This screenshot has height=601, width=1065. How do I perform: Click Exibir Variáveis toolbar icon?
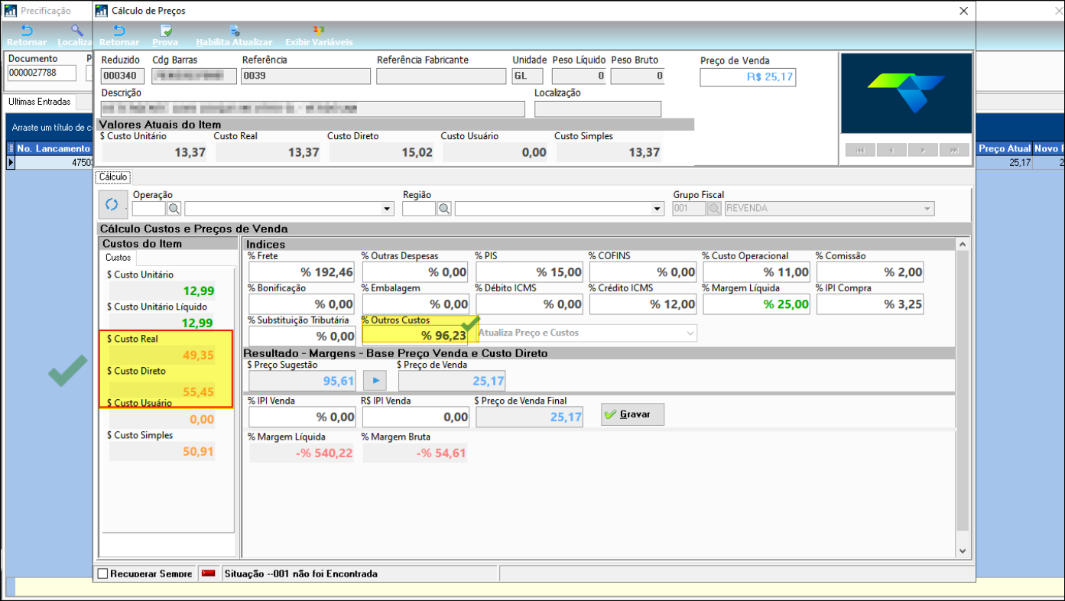coord(318,32)
